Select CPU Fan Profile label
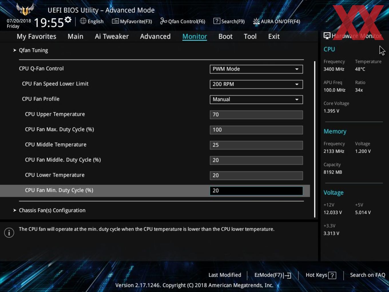This screenshot has width=389, height=292. click(41, 99)
